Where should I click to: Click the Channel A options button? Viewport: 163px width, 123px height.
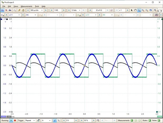(x=2, y=15)
